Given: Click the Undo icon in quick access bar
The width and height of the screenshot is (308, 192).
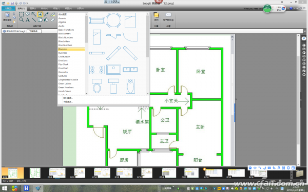Looking at the screenshot, I should 20,3.
